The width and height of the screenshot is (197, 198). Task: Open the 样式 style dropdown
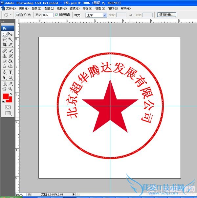pos(96,15)
